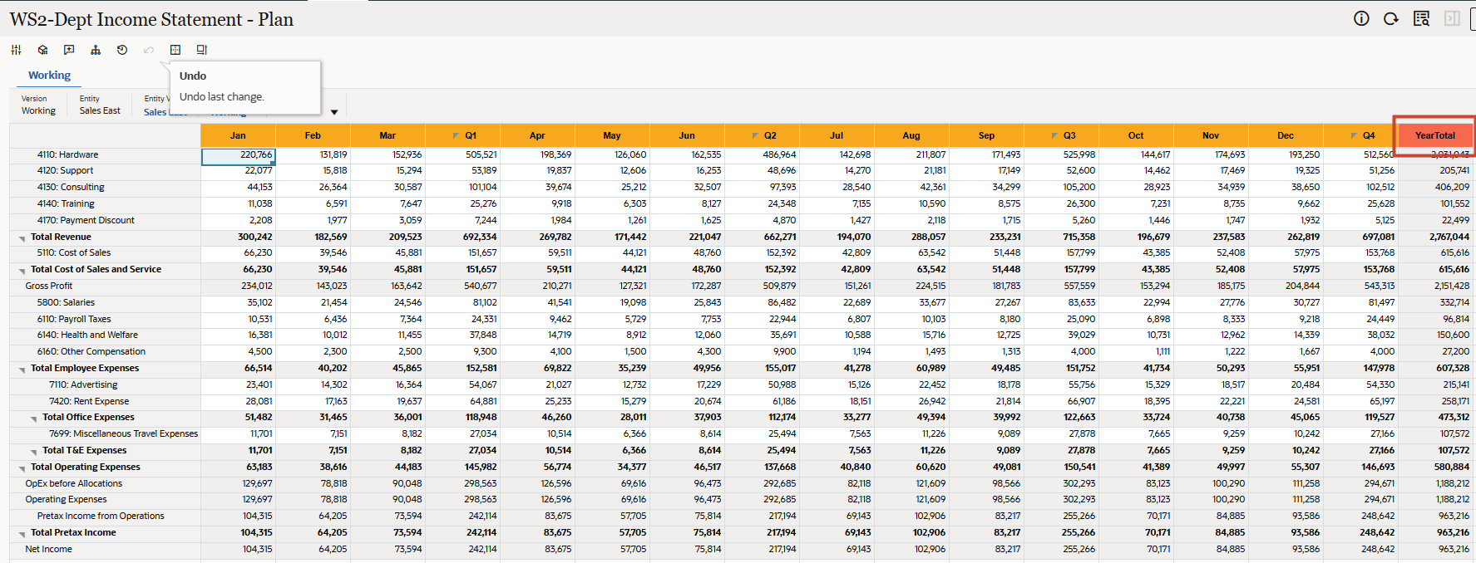The height and width of the screenshot is (563, 1476).
Task: Select the Jun column header
Action: coord(687,135)
